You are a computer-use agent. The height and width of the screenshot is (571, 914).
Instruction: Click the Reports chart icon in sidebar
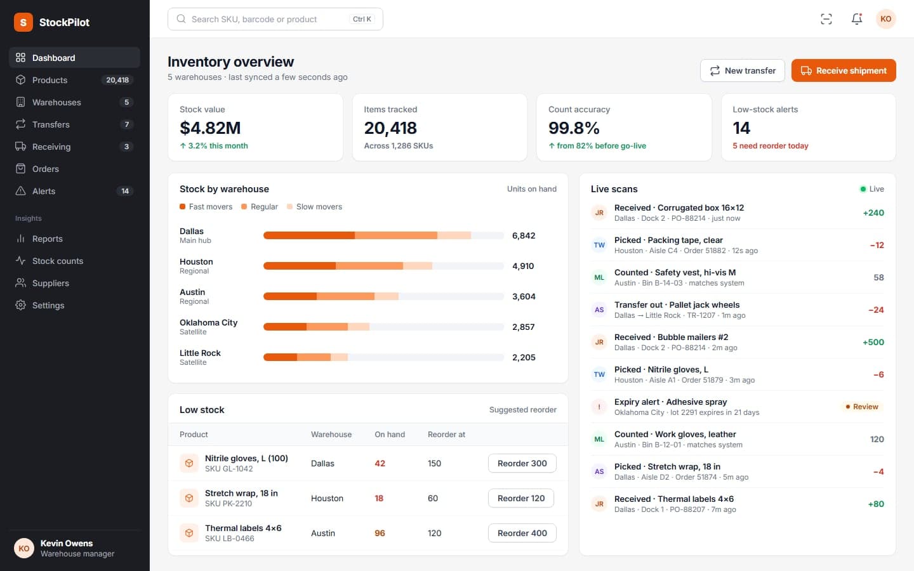[x=21, y=239]
